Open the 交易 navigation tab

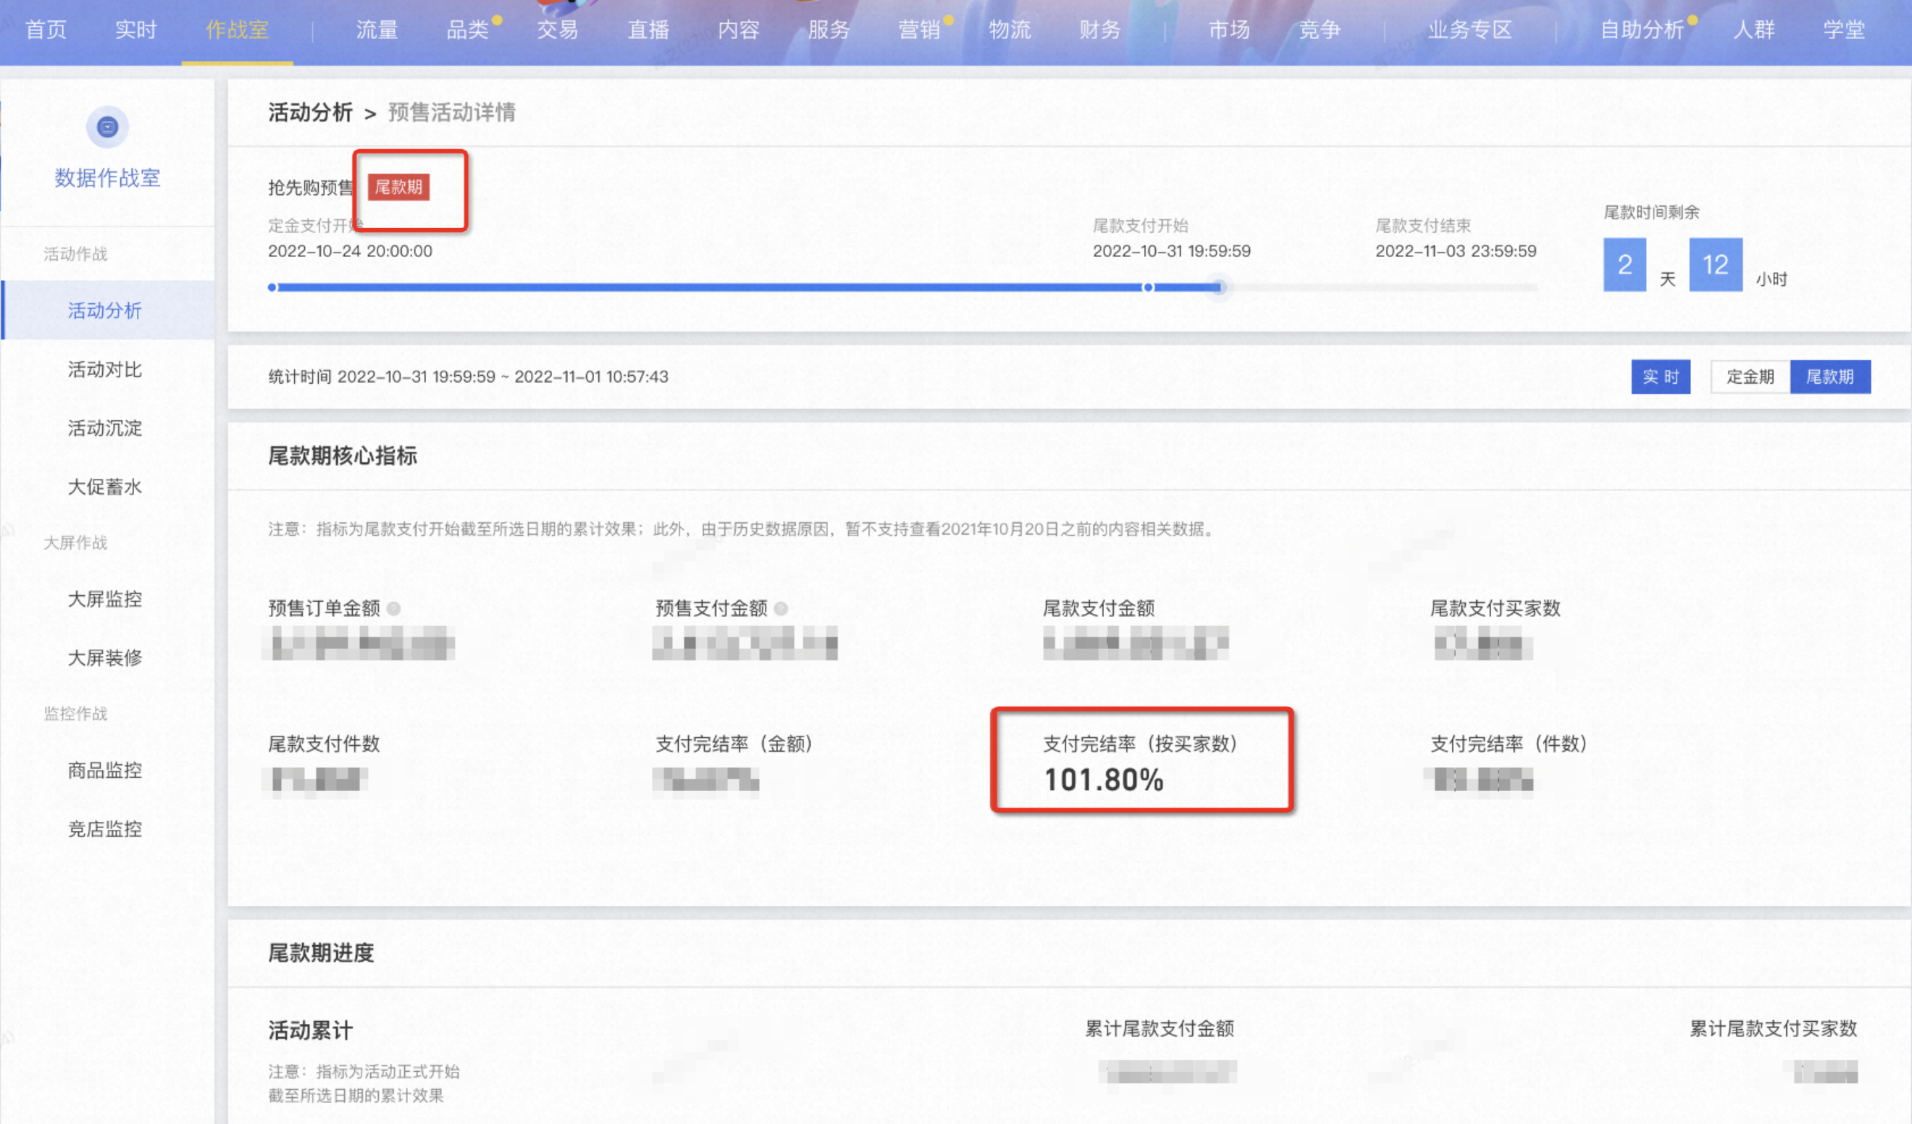tap(558, 30)
